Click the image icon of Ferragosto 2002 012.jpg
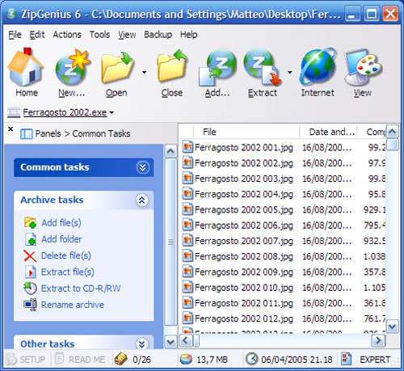The image size is (404, 371). pos(187,318)
